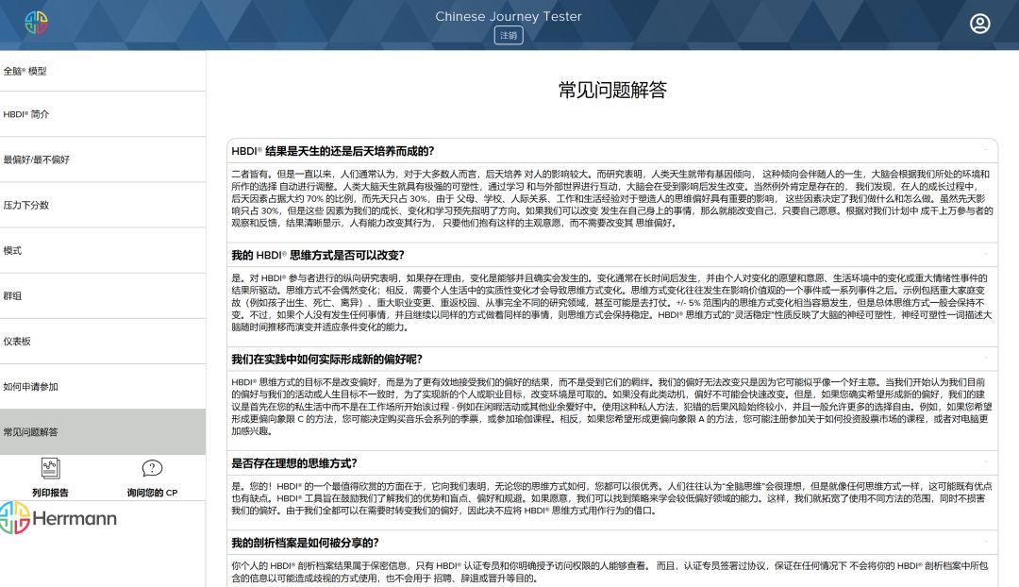Go to 如何申请参加 page
Image resolution: width=1019 pixels, height=587 pixels.
tap(103, 387)
